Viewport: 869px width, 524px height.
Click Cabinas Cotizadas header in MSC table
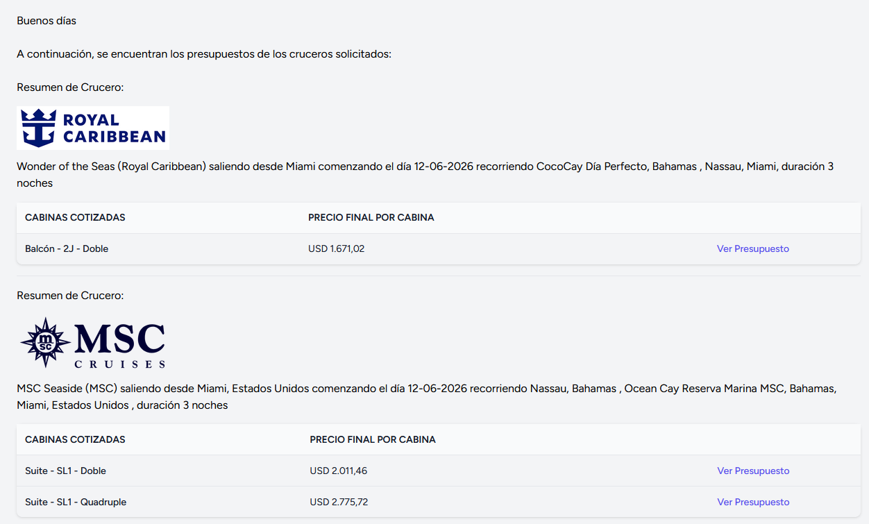point(75,440)
